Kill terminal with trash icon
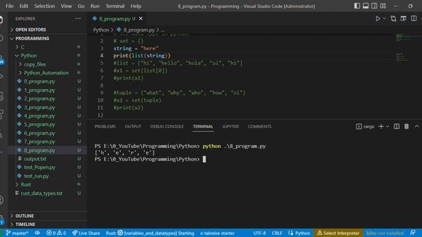The height and width of the screenshot is (237, 422). tap(406, 126)
